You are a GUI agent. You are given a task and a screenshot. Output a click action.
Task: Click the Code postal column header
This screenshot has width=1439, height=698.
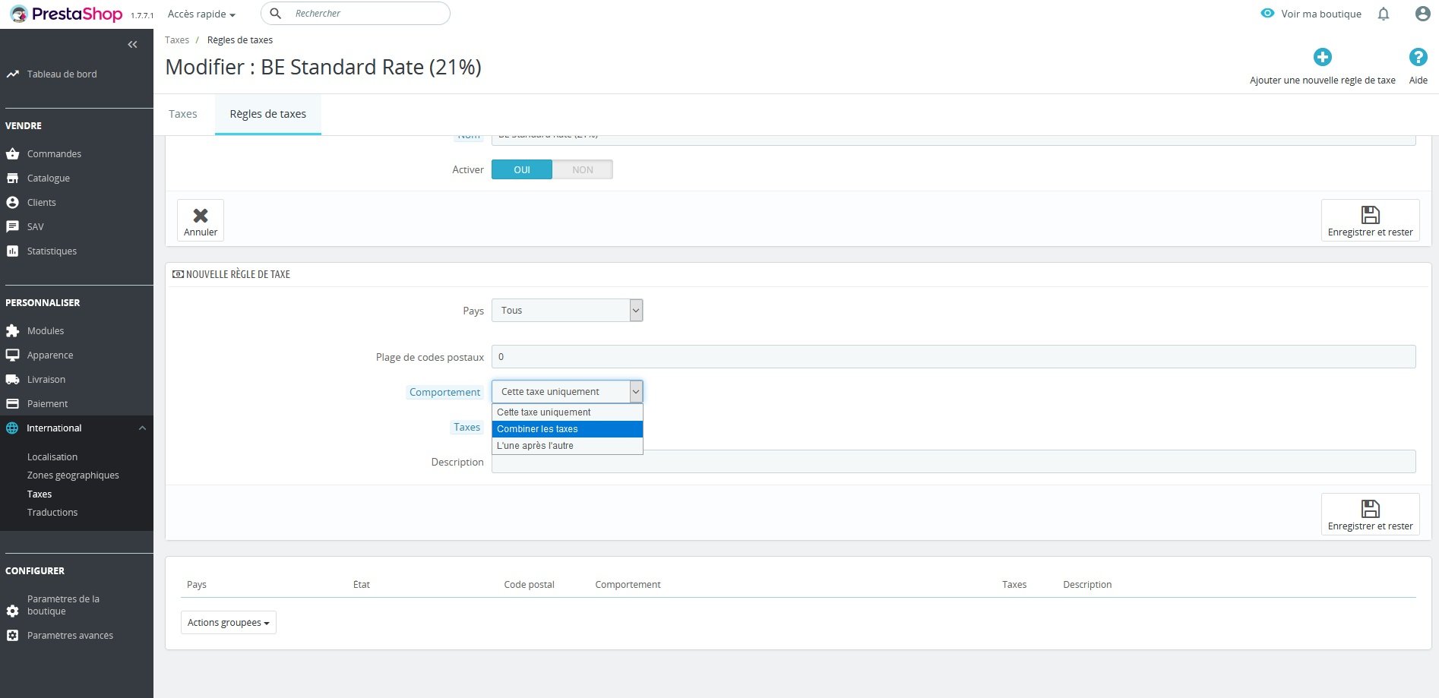[x=529, y=584]
